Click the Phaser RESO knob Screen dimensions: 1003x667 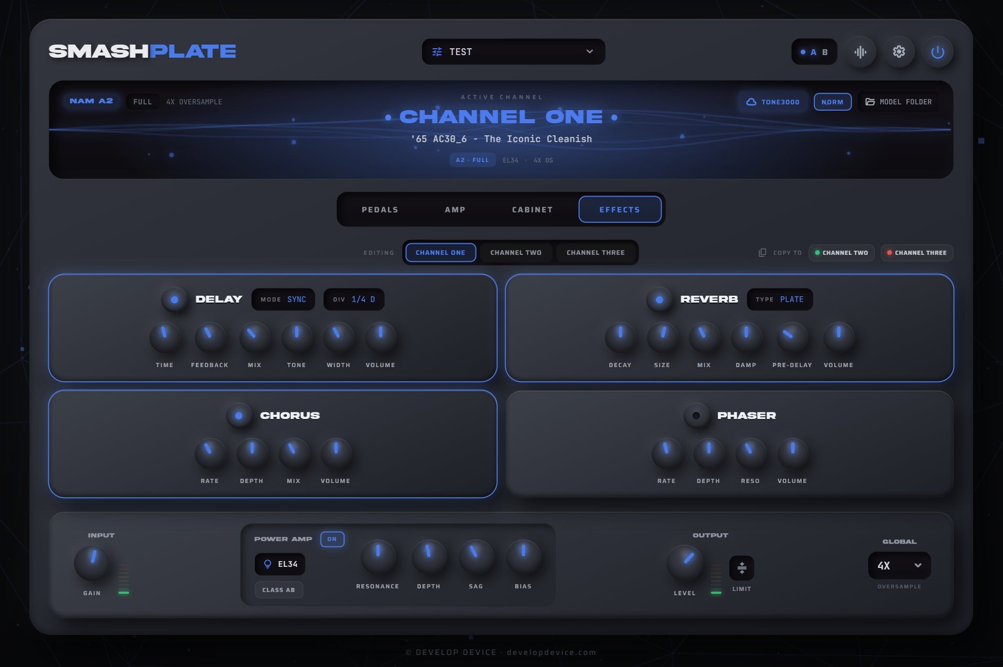click(x=750, y=454)
